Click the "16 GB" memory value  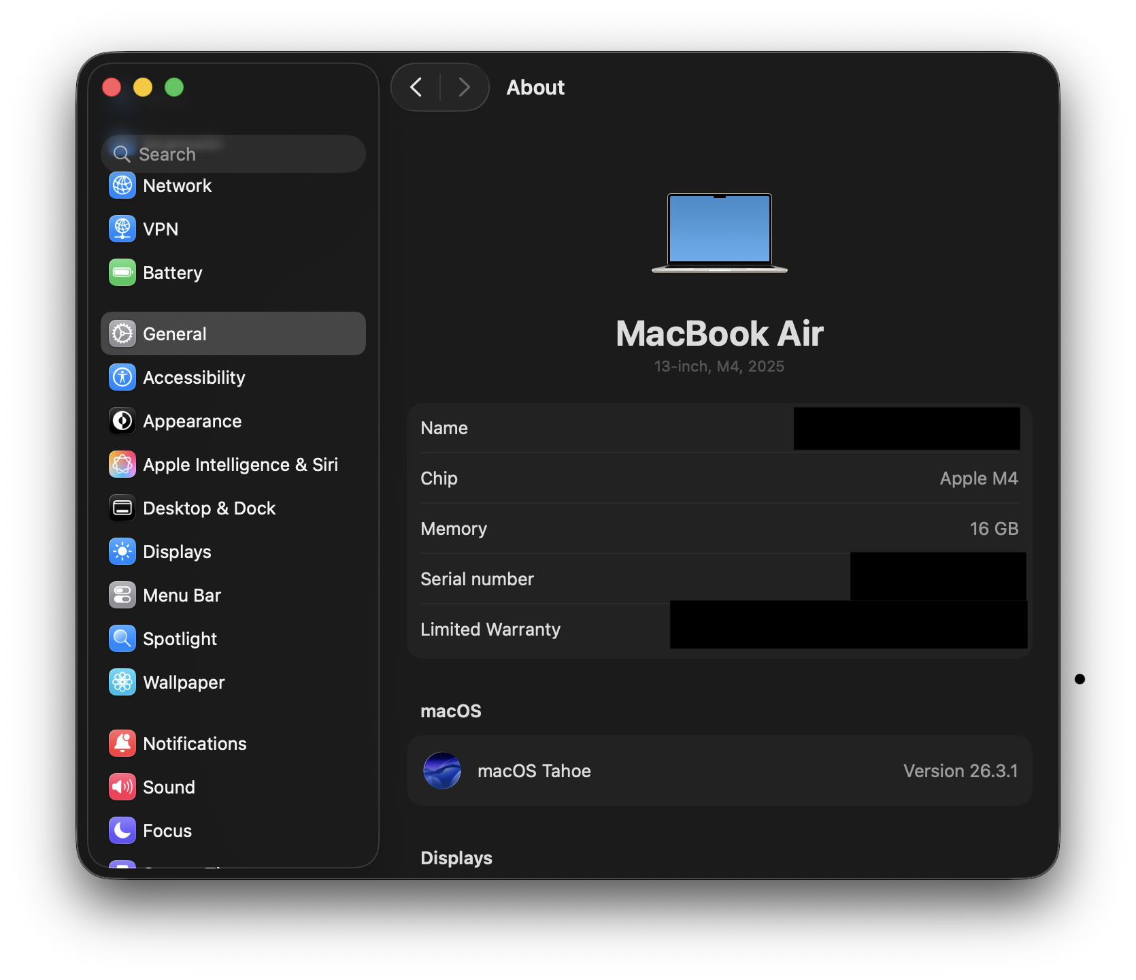coord(994,529)
